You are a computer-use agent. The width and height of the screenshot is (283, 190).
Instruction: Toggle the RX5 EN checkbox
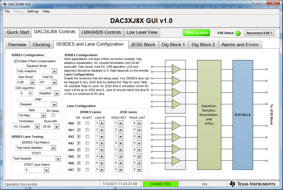click(79, 157)
